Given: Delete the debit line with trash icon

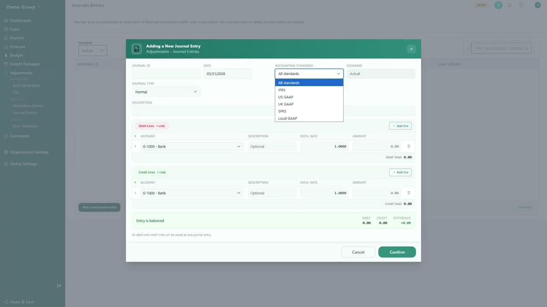Looking at the screenshot, I should (x=409, y=146).
